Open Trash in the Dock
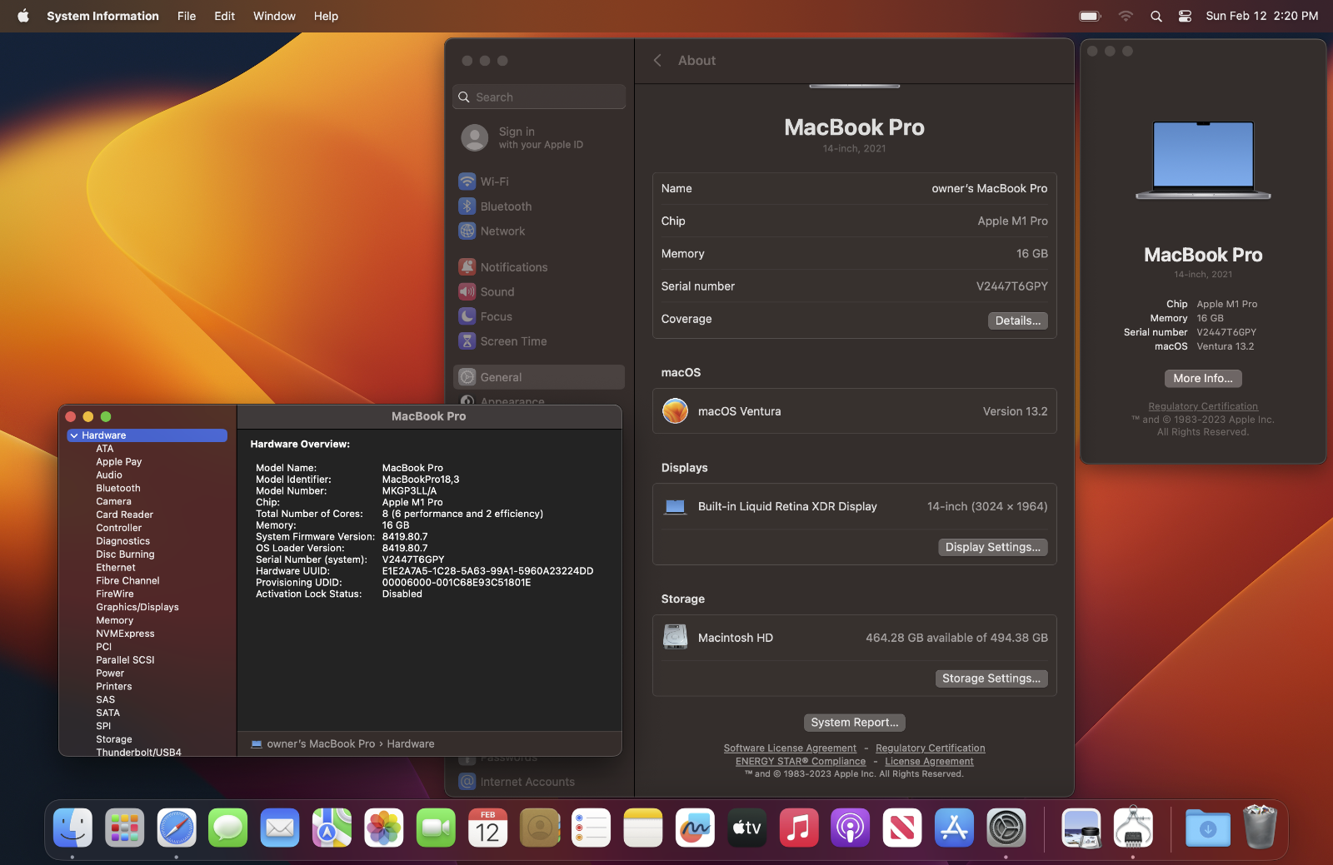This screenshot has width=1333, height=865. pos(1260,827)
